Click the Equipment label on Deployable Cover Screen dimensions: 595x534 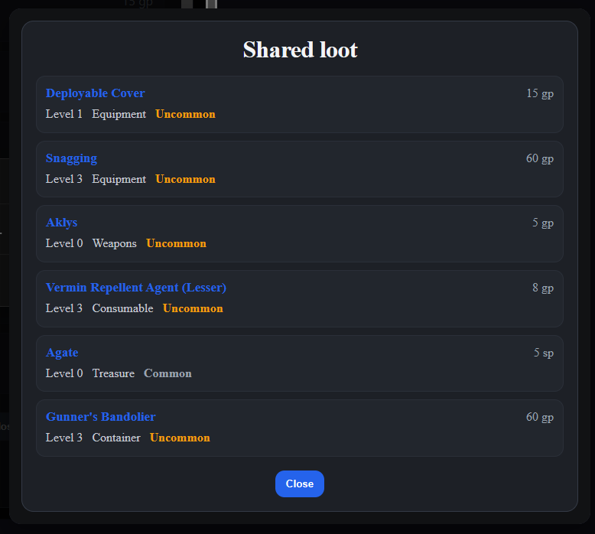coord(119,114)
